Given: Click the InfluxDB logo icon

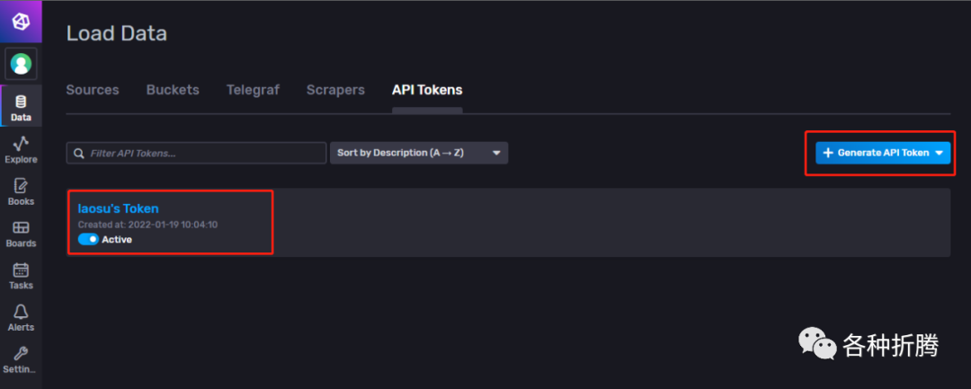Looking at the screenshot, I should click(x=21, y=22).
